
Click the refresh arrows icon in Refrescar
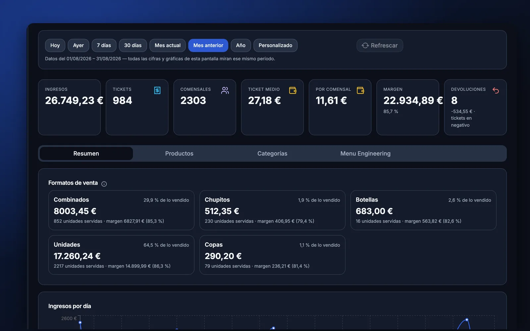[x=365, y=45]
